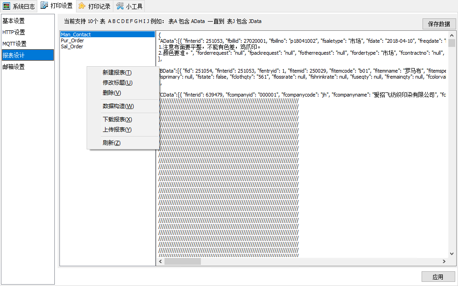
Task: Select 基本设置 in the sidebar
Action: coord(28,21)
